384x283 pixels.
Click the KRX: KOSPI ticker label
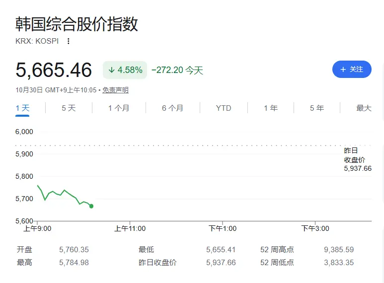click(x=37, y=41)
